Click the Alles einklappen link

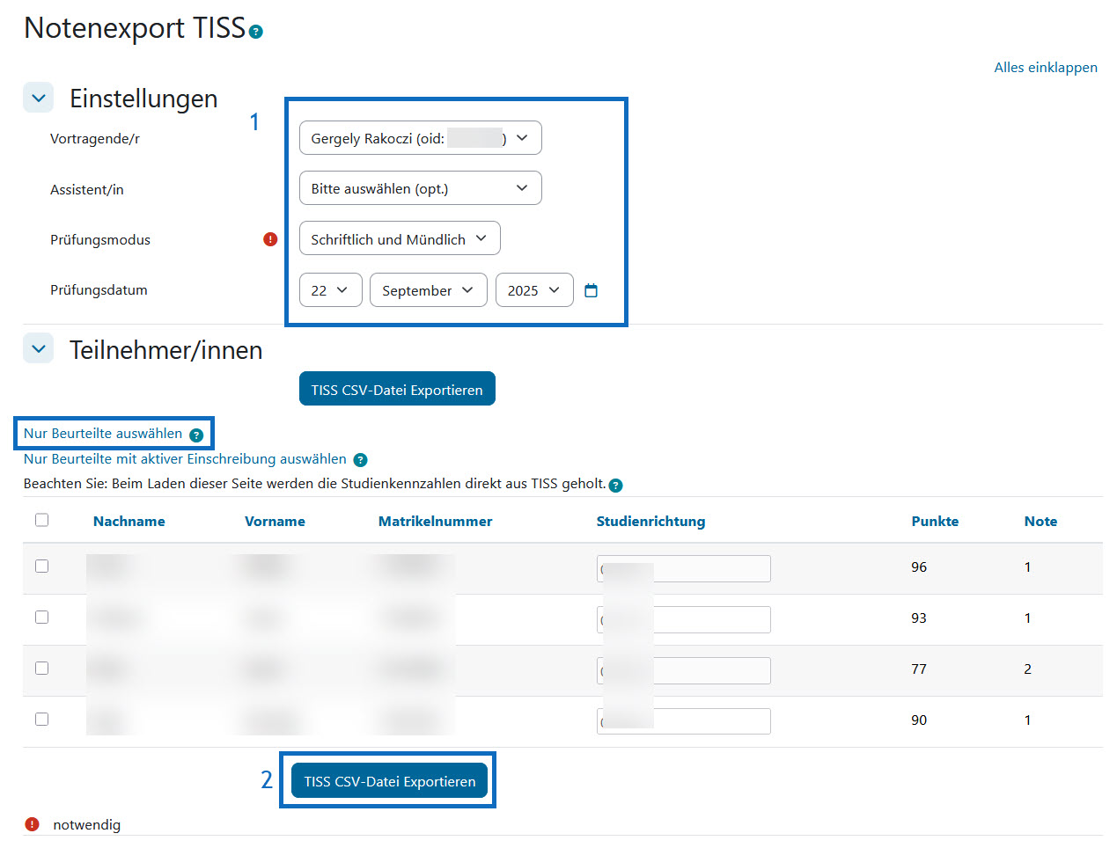click(x=1045, y=68)
